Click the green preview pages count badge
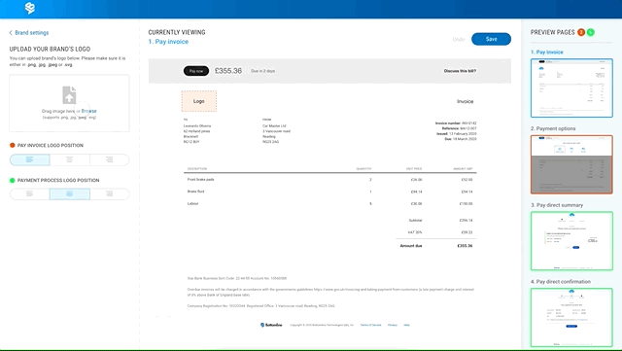This screenshot has width=622, height=351. tap(591, 32)
